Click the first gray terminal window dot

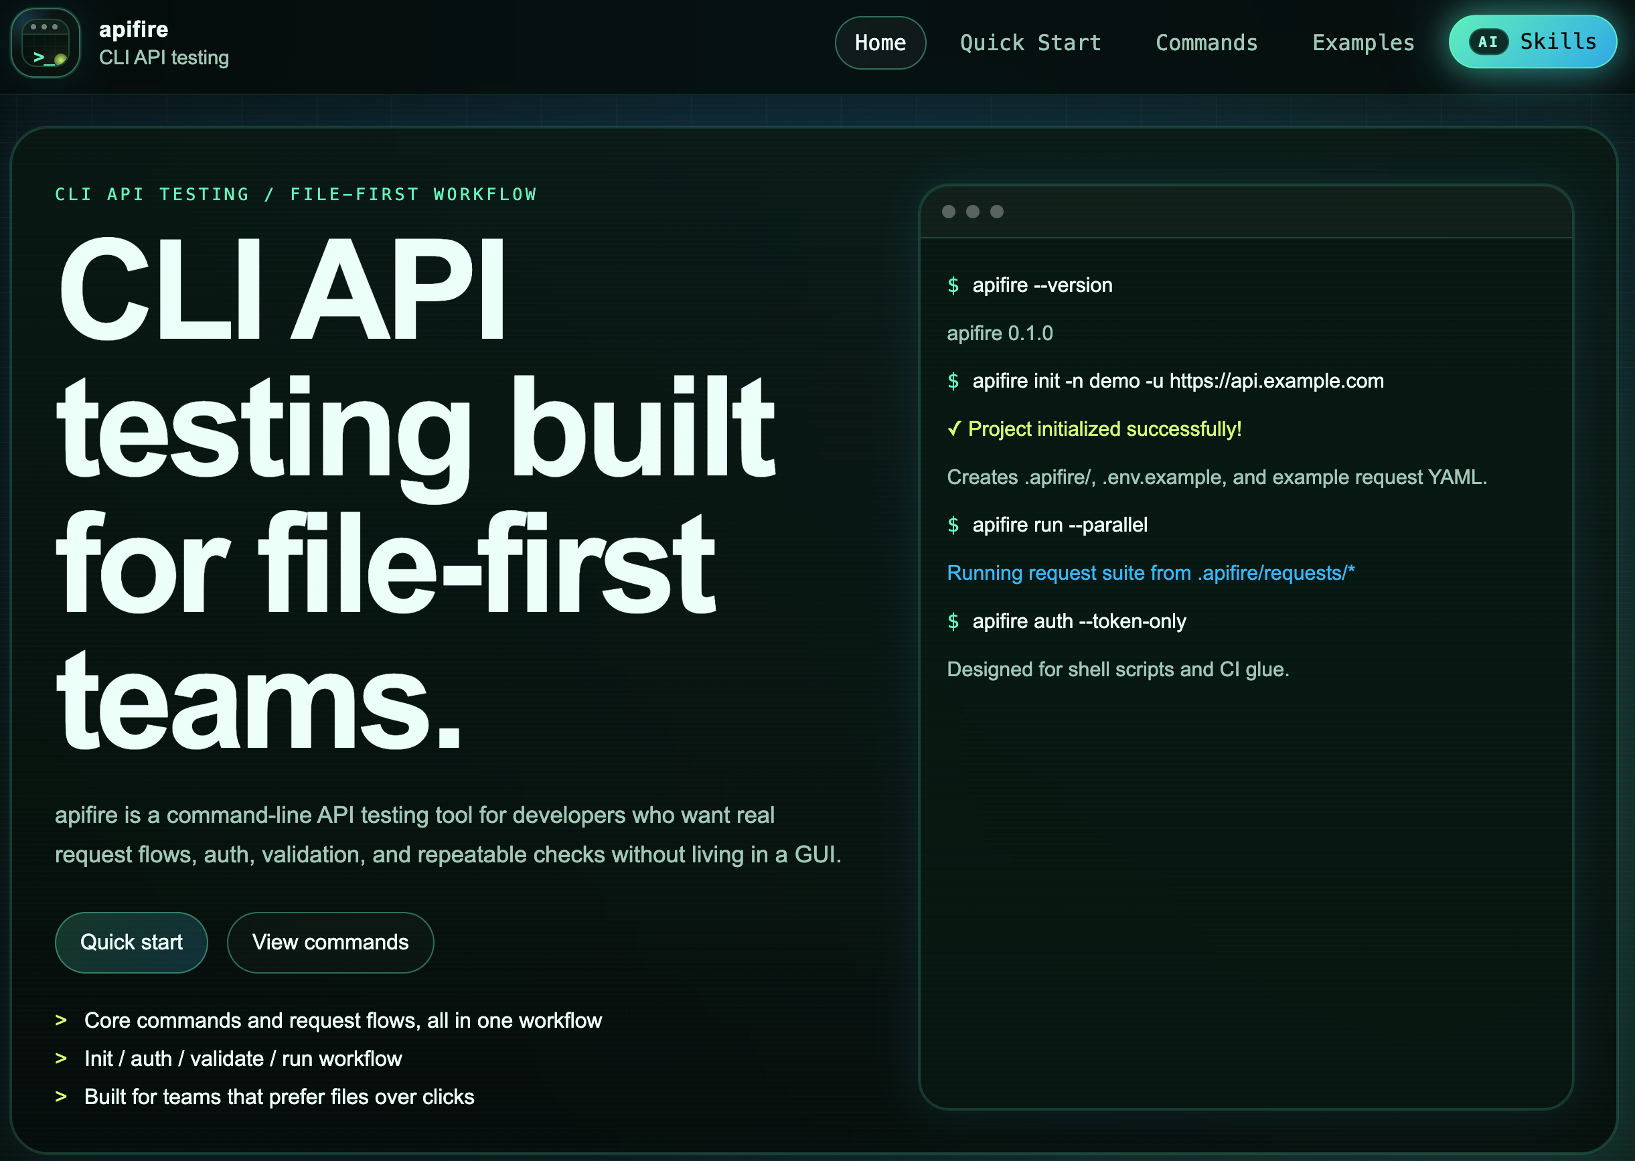tap(949, 212)
